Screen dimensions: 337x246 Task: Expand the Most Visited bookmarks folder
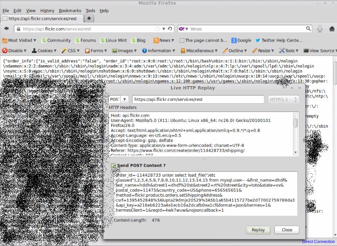(19, 40)
